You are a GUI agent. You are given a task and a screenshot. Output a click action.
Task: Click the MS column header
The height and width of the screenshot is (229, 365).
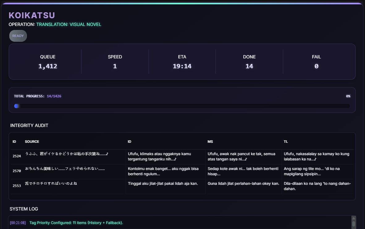[210, 142]
